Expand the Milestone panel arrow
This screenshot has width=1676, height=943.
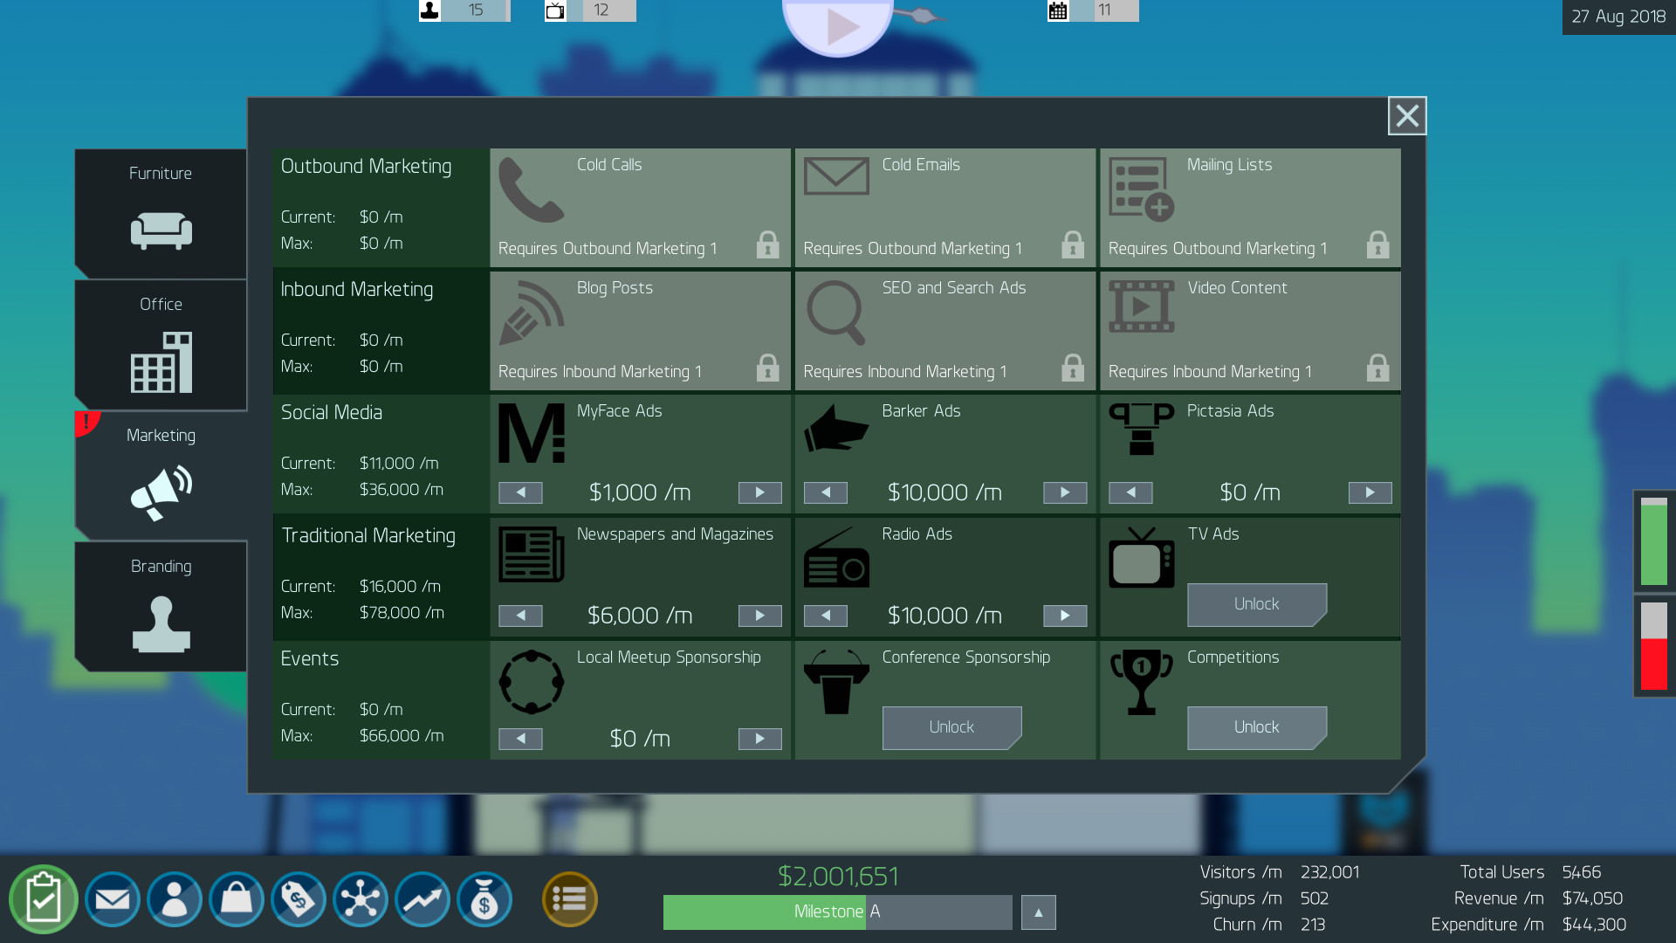point(1039,912)
